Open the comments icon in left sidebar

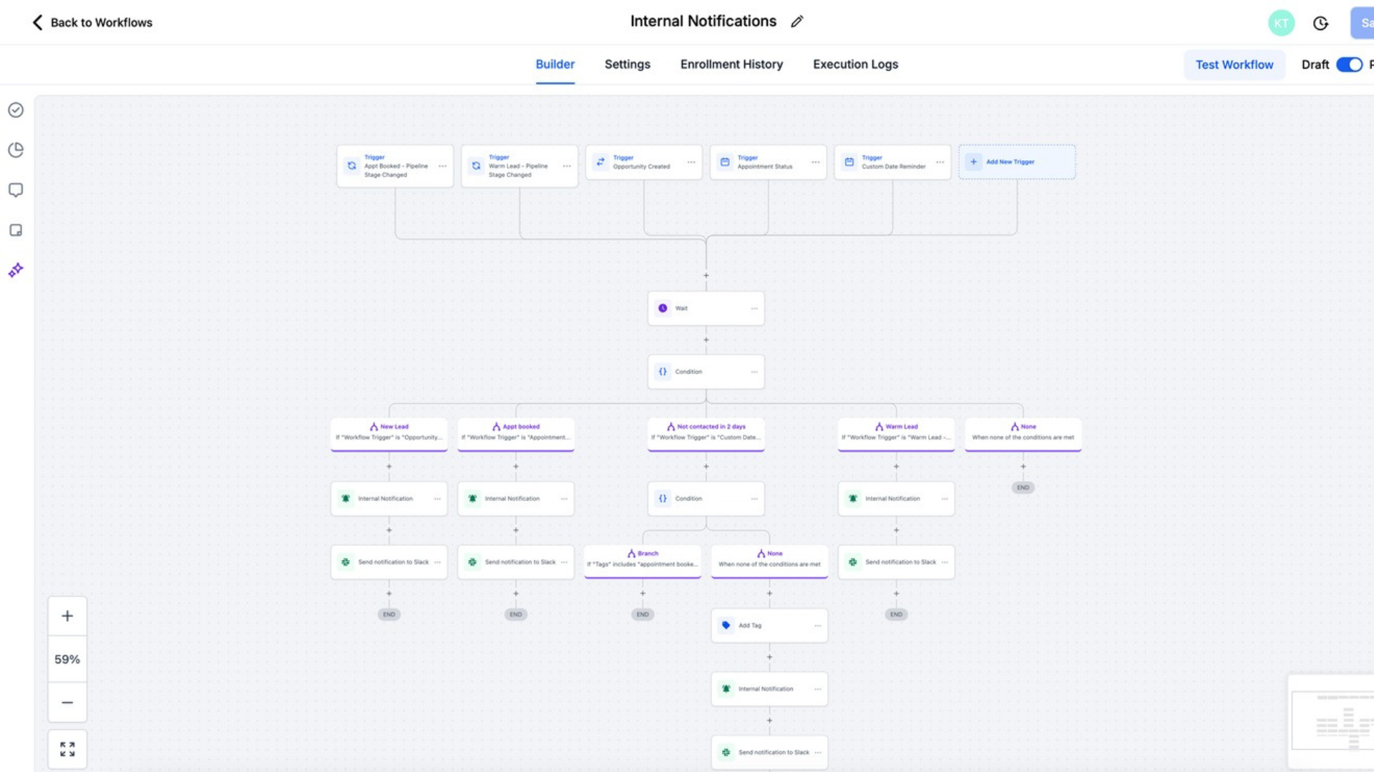click(16, 190)
